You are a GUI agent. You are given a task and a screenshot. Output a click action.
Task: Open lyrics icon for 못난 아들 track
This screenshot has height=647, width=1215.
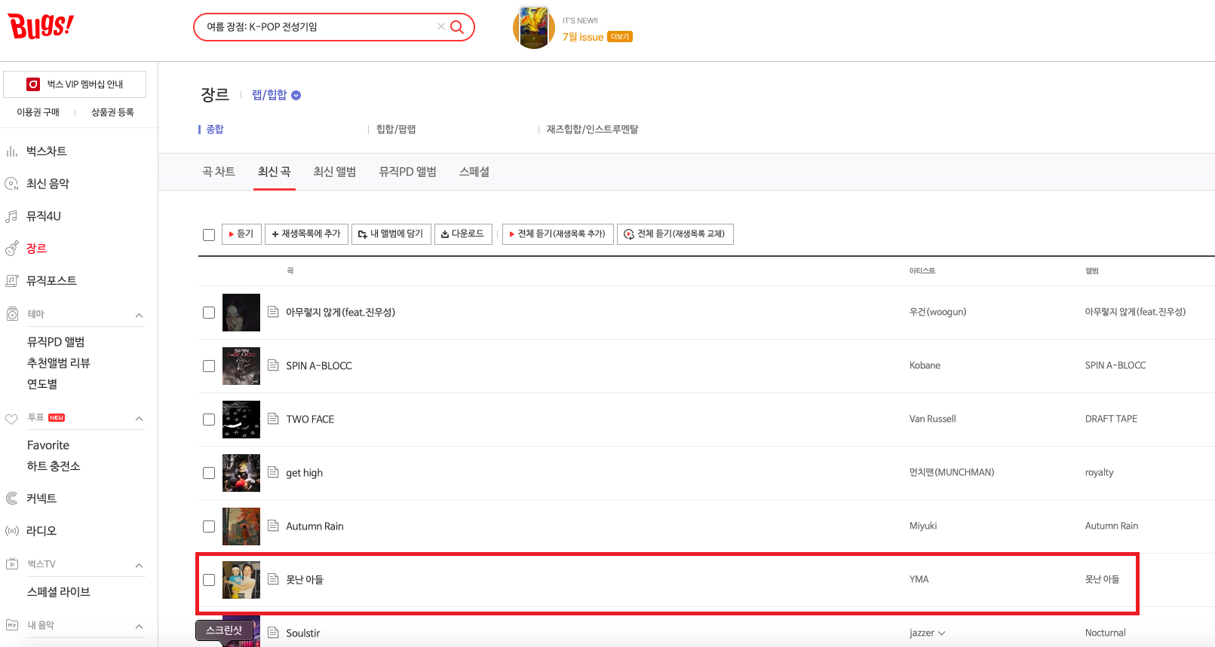(273, 579)
